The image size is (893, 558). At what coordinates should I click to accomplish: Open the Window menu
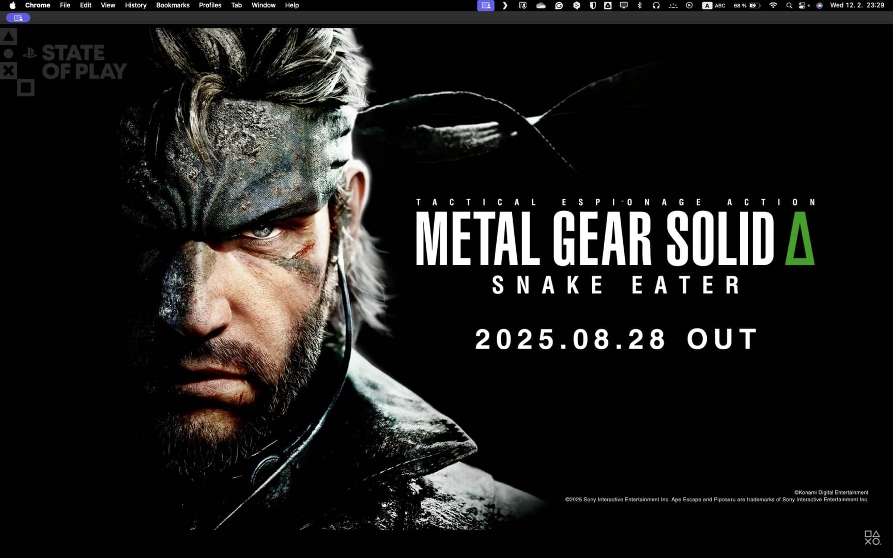[x=264, y=5]
